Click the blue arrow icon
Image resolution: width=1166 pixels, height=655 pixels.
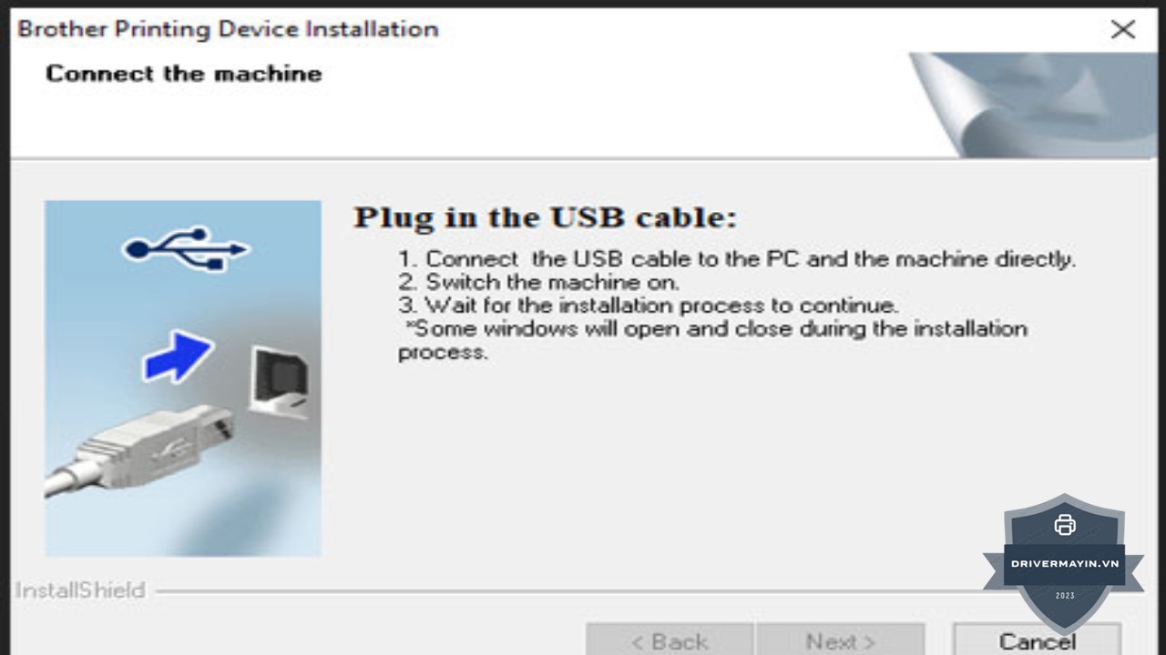point(178,355)
